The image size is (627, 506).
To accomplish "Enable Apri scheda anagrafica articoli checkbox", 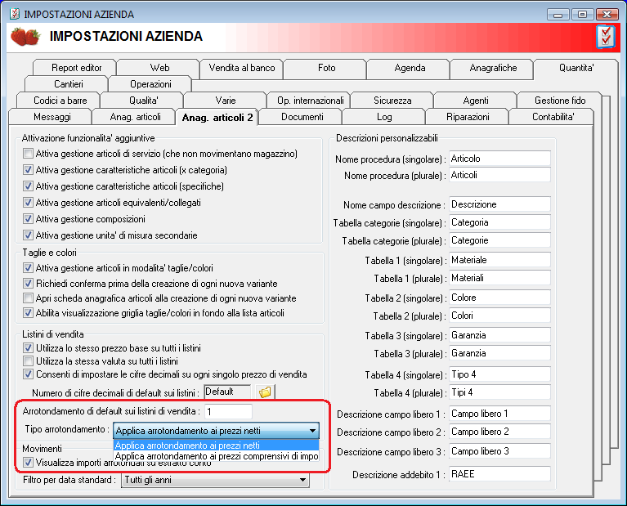I will [28, 298].
